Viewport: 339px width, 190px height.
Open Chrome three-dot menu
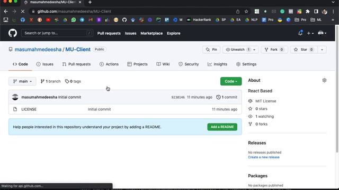tap(333, 12)
